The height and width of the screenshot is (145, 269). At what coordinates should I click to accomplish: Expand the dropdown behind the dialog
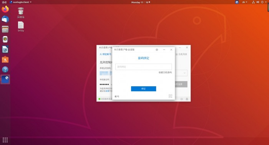(x=184, y=73)
